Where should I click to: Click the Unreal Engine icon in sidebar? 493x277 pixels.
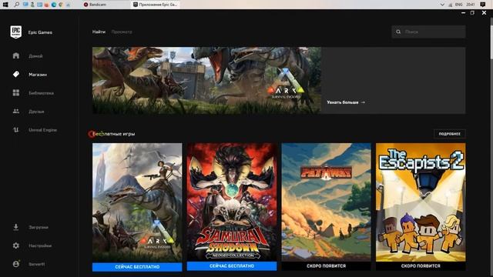pos(16,130)
